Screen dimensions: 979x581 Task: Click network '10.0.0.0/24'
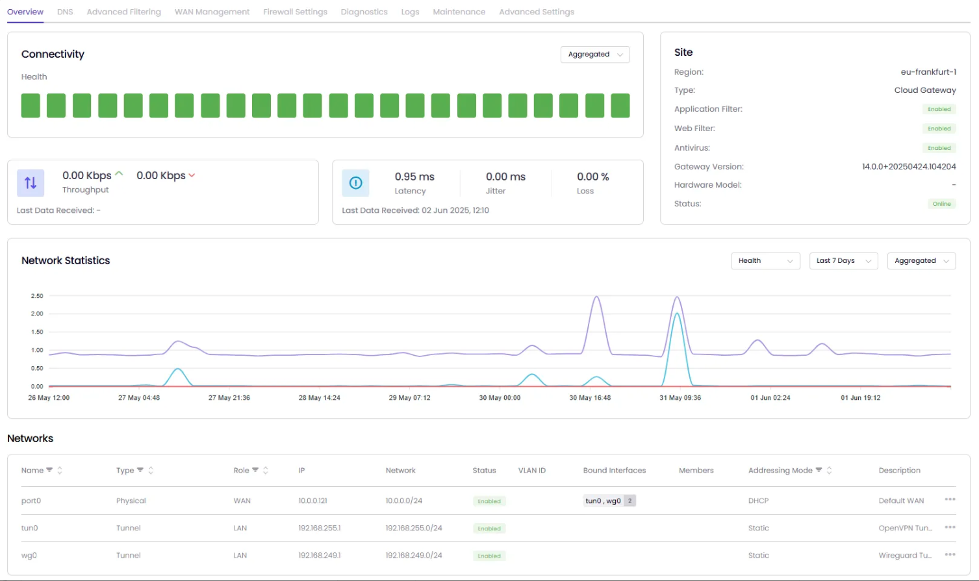(x=404, y=501)
